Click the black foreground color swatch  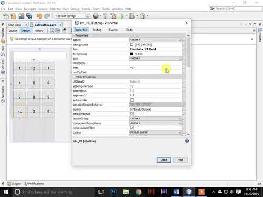(131, 54)
